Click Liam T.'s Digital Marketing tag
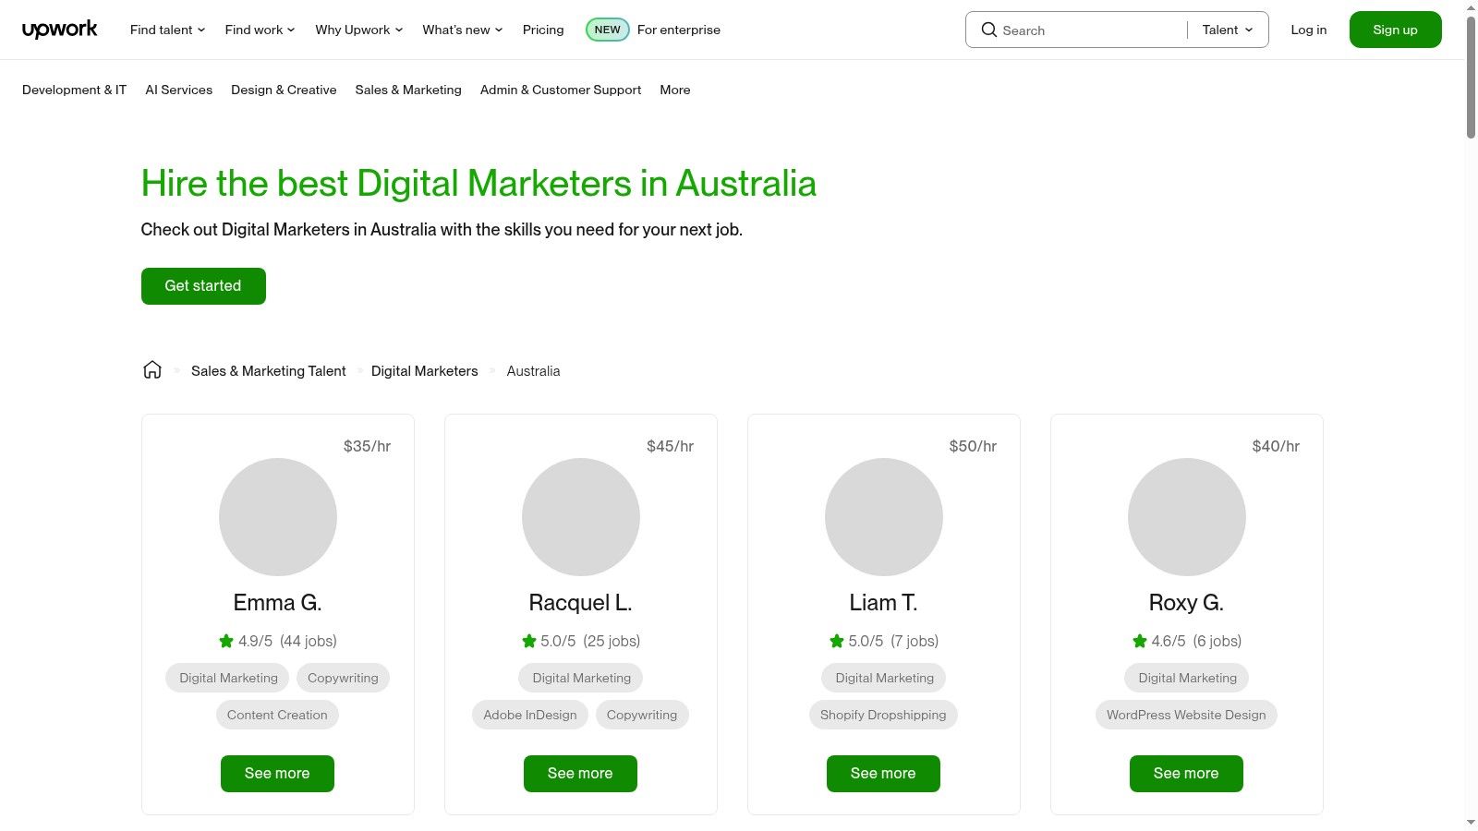 click(x=884, y=678)
